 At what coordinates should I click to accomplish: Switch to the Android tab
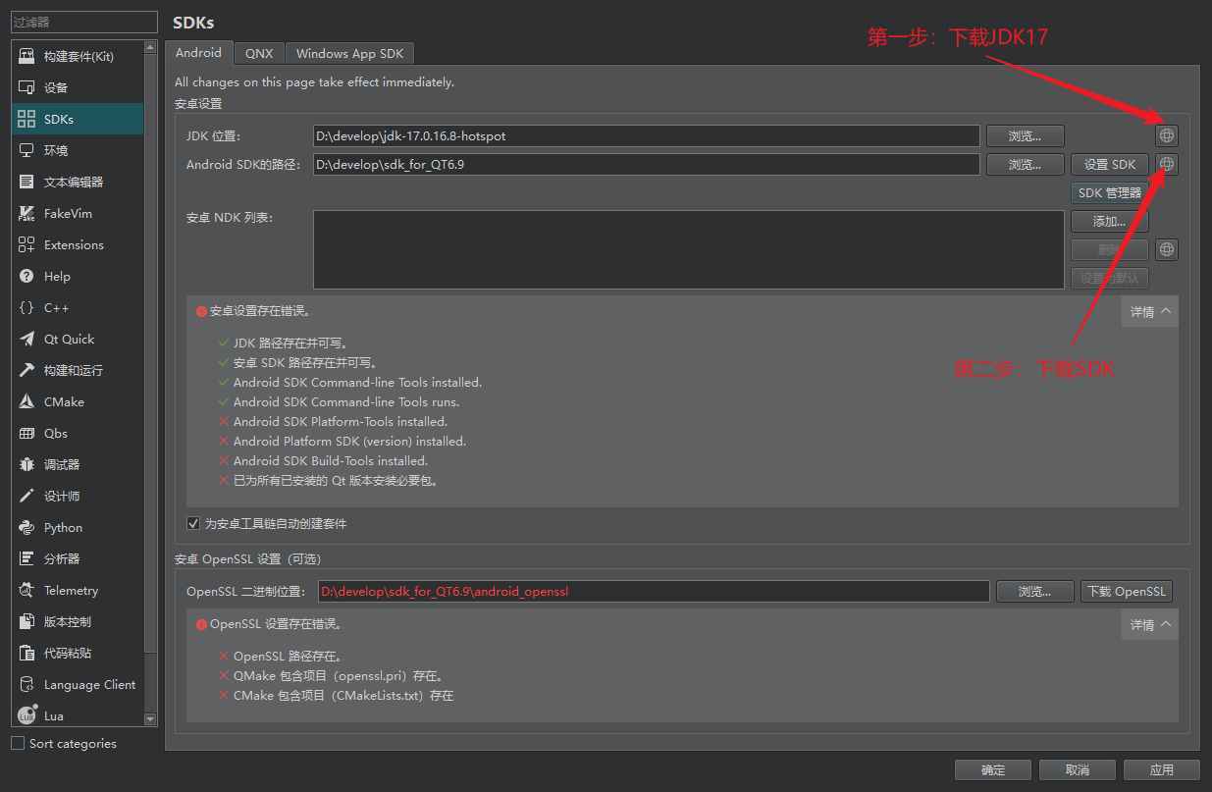(x=199, y=53)
